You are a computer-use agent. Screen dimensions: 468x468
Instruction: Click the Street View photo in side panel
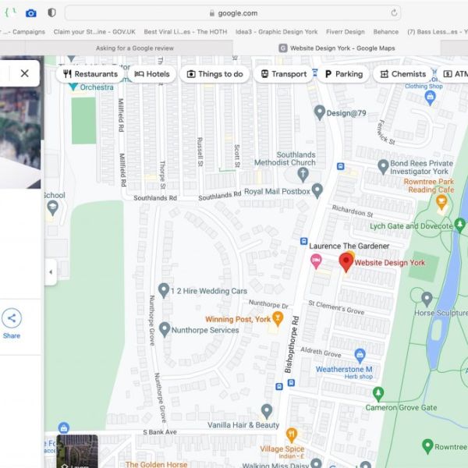click(20, 122)
